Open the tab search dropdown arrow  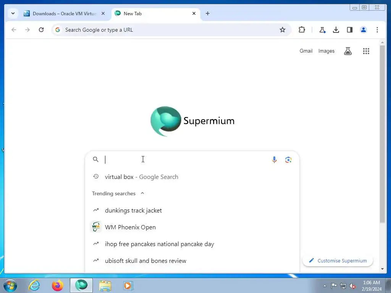[x=13, y=13]
